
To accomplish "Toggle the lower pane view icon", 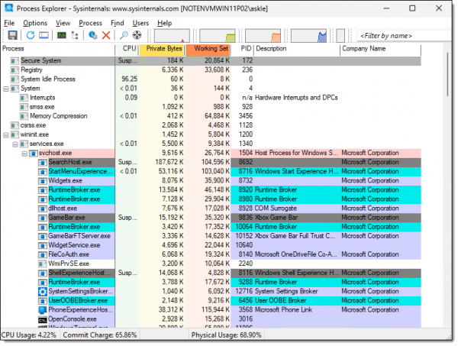I will coord(44,35).
